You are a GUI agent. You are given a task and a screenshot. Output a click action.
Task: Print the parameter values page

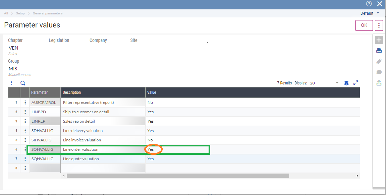pyautogui.click(x=379, y=50)
